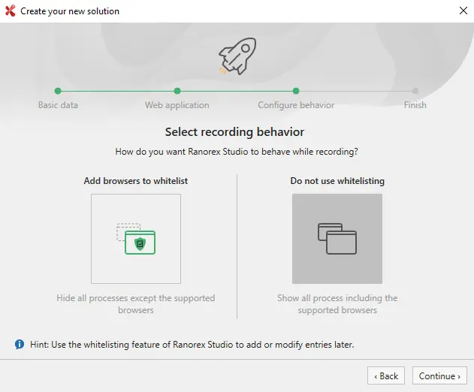474x392 pixels.
Task: Choose the "Do not use whitelisting" heading
Action: pyautogui.click(x=337, y=181)
